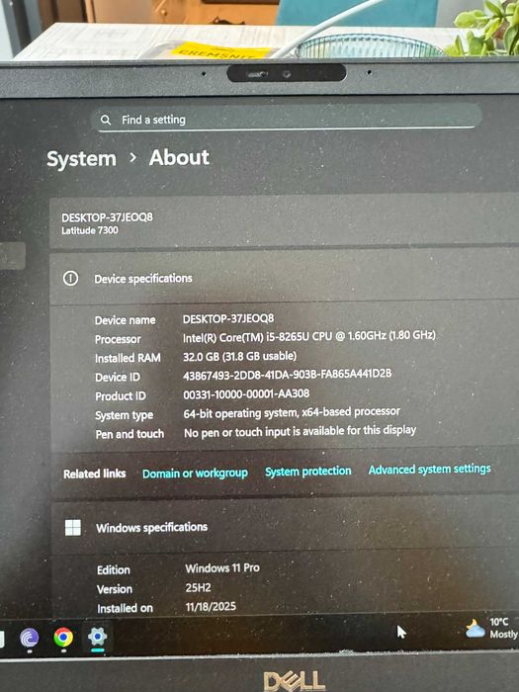The height and width of the screenshot is (692, 519).
Task: Open System protection link
Action: 308,472
